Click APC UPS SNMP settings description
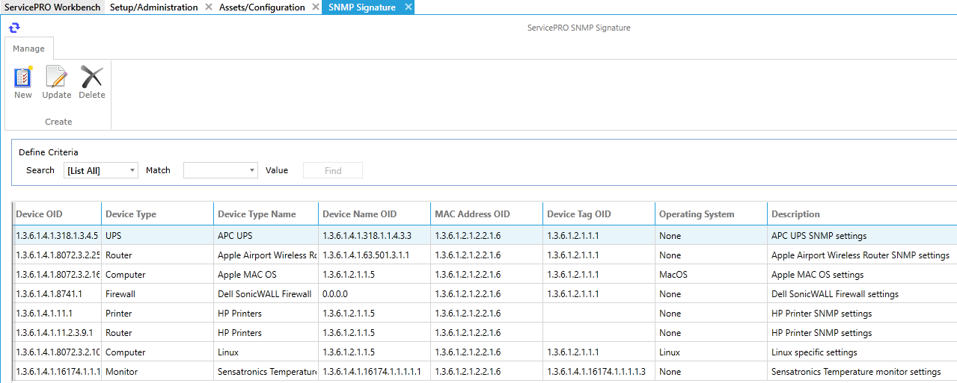Screen dimensions: 957x383 click(x=862, y=235)
